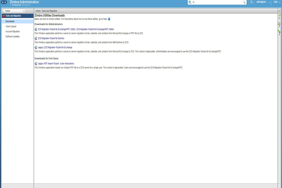Select Downloads in the left navigation
Image resolution: width=282 pixels, height=188 pixels.
18,21
